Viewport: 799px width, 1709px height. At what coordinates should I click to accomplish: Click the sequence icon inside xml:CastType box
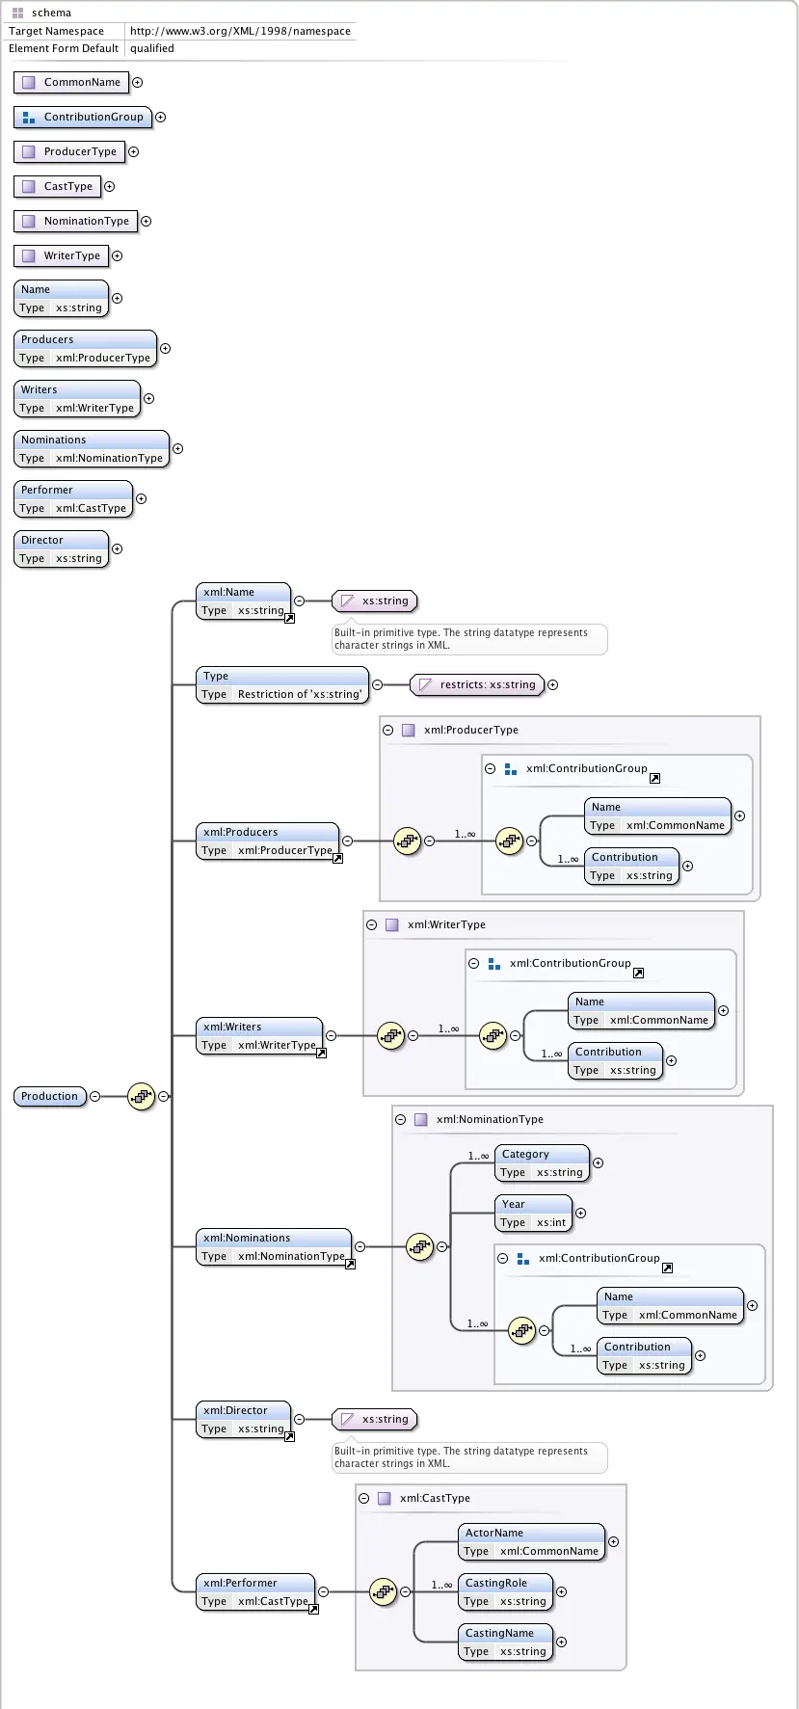(383, 1591)
